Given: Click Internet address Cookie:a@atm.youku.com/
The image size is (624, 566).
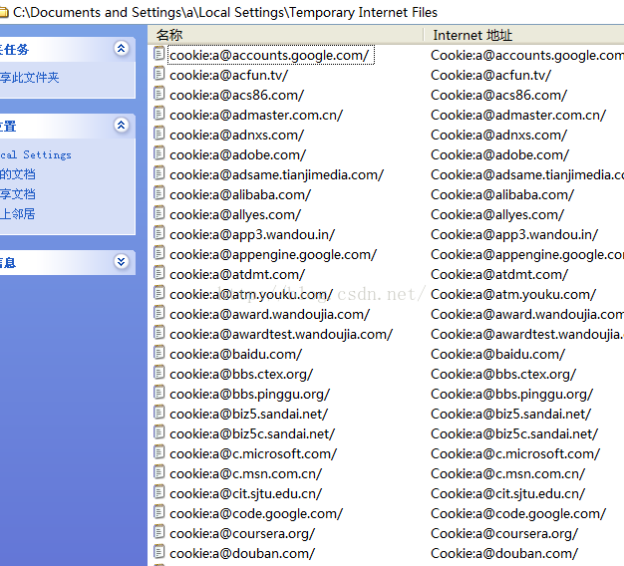Looking at the screenshot, I should (x=513, y=294).
